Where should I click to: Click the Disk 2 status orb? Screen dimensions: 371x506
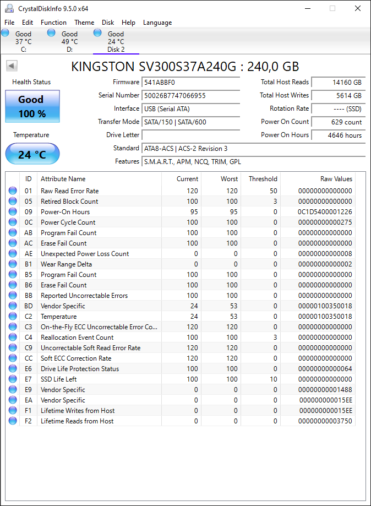(97, 32)
